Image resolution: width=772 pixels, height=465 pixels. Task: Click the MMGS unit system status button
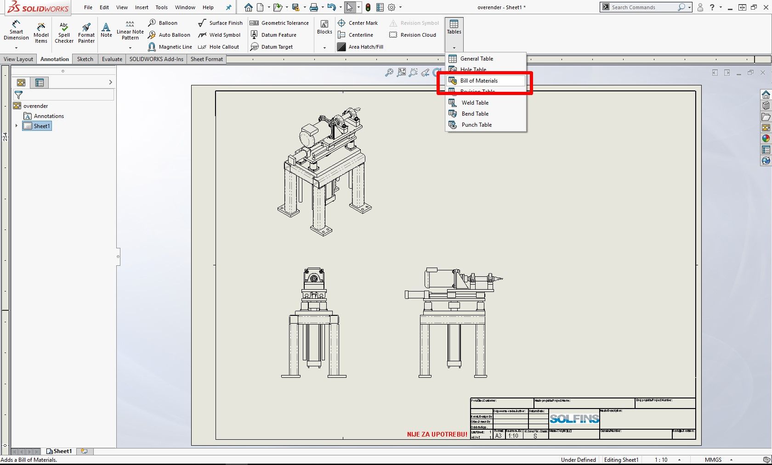(x=713, y=460)
